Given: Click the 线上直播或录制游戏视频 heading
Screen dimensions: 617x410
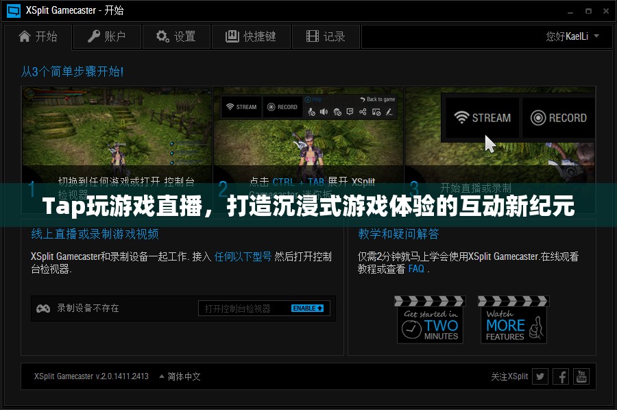Looking at the screenshot, I should pos(95,234).
